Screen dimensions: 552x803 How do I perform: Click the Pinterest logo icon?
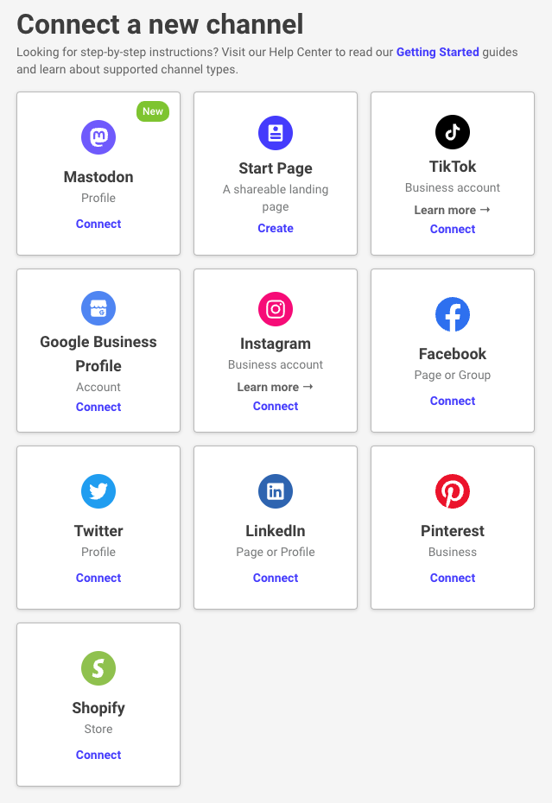pyautogui.click(x=453, y=491)
